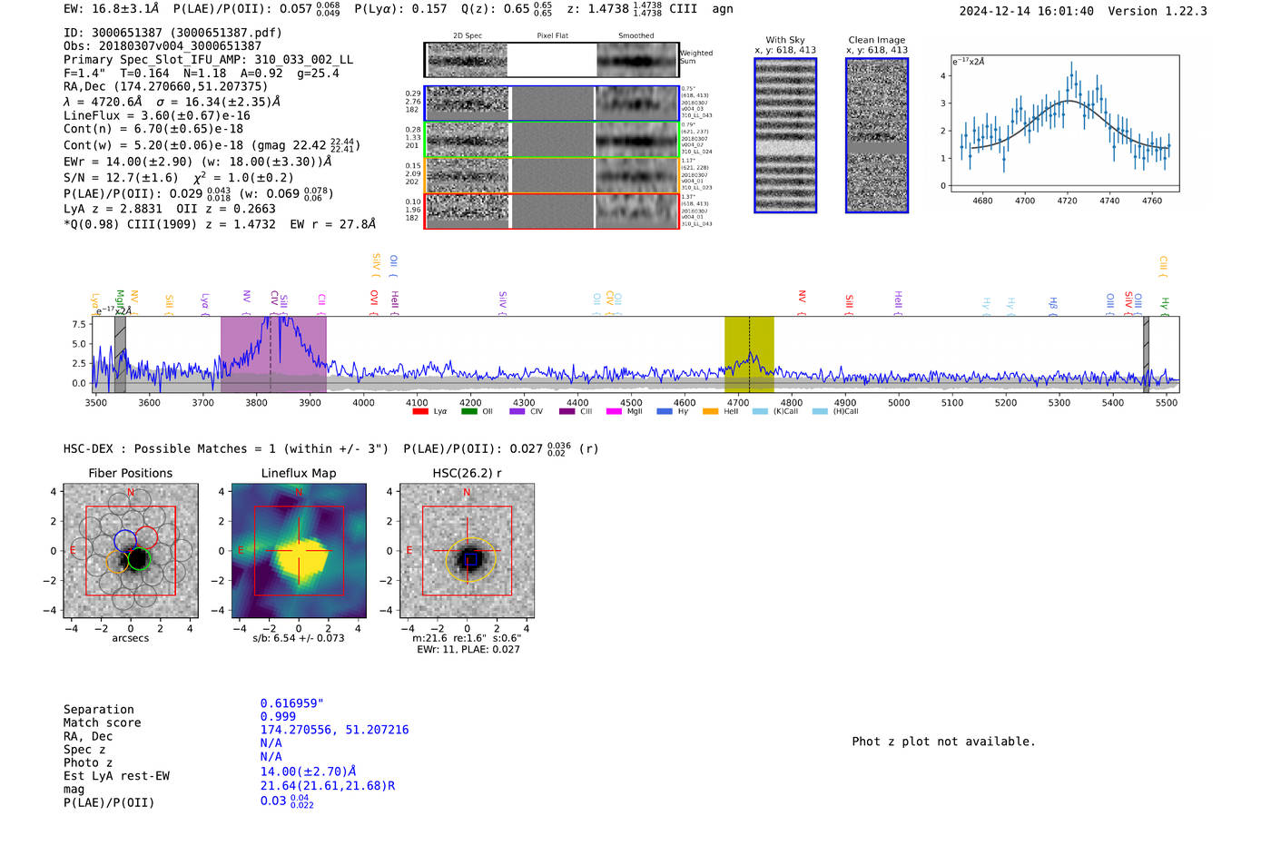Click the blue RA, Dec '174.270556, 51.207216'

(334, 730)
